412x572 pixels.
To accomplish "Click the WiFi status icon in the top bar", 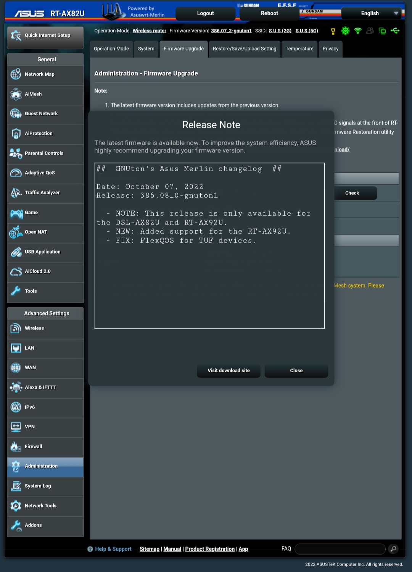I will (x=357, y=31).
